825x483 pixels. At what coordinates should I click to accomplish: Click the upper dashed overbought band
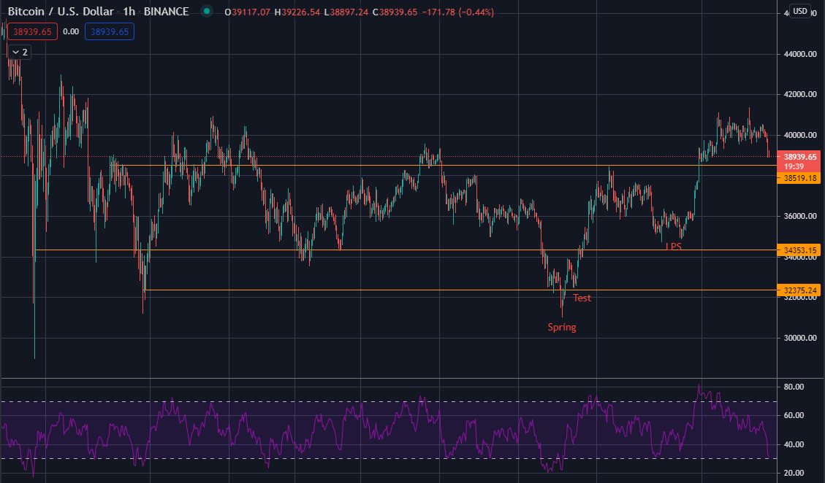click(x=365, y=400)
